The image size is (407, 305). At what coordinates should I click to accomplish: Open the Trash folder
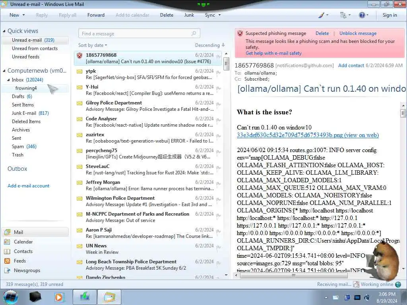point(17,154)
